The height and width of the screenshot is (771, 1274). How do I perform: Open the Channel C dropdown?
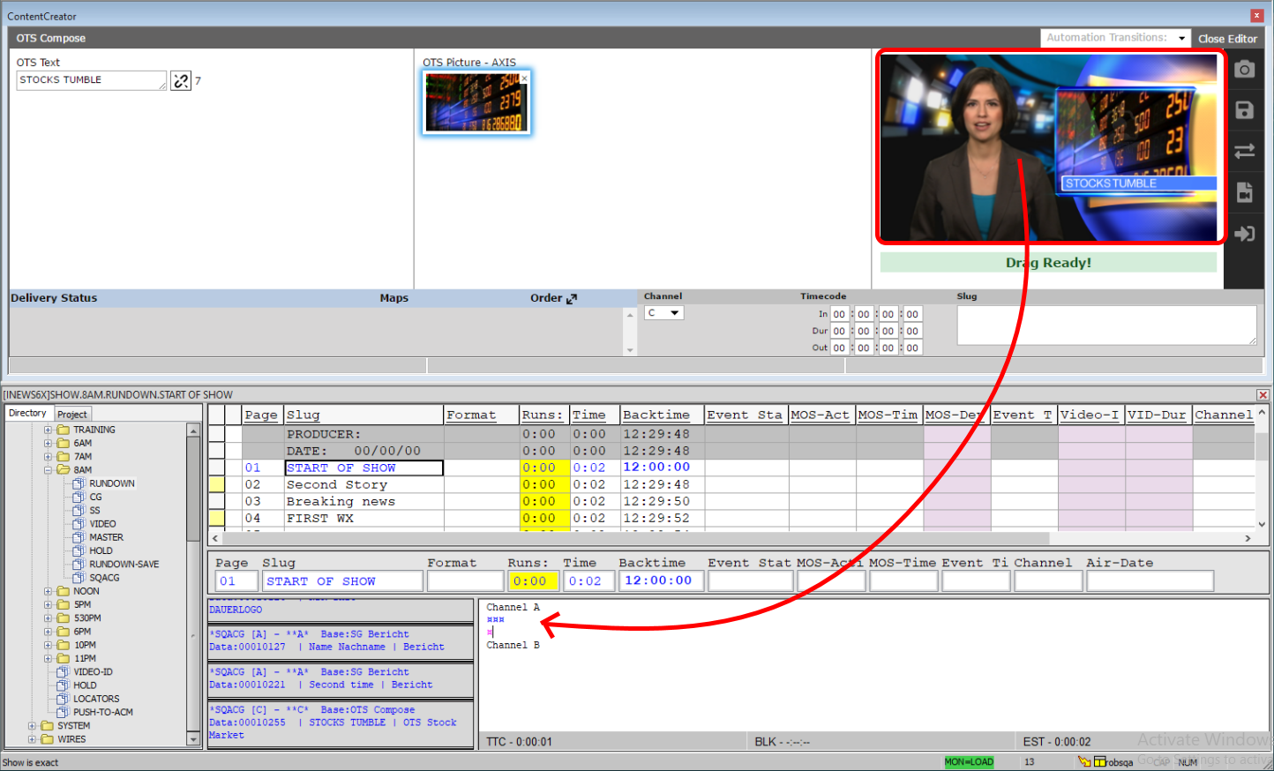(x=663, y=313)
